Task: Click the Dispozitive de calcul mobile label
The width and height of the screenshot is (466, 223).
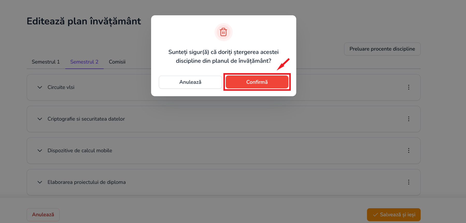Action: (80, 151)
